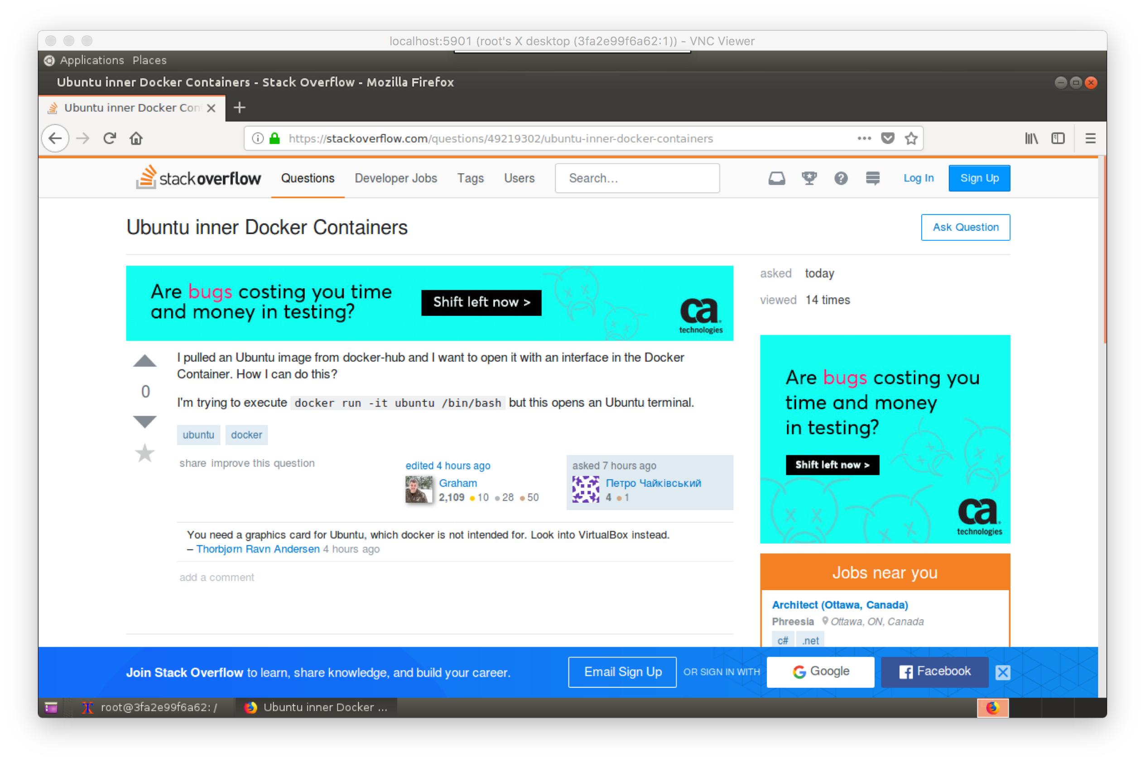
Task: Reload the page in Firefox
Action: tap(110, 138)
